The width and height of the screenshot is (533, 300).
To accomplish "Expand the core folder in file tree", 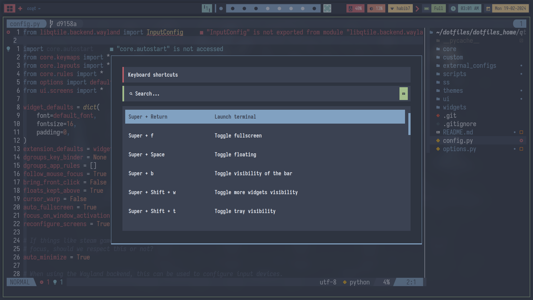I will [x=449, y=49].
